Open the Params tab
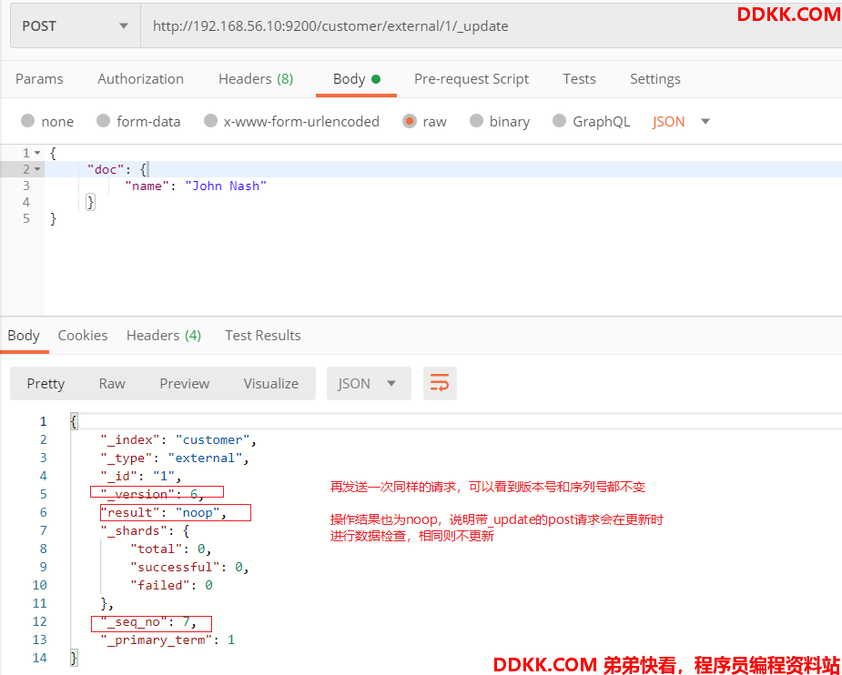This screenshot has height=675, width=842. point(39,79)
